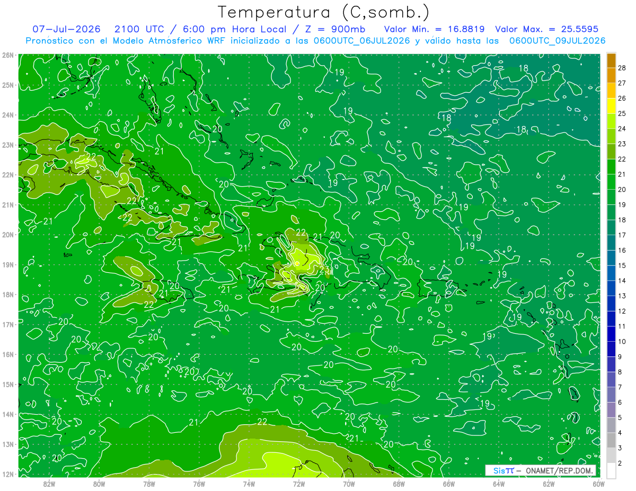Click the "16N" latitude axis label
The width and height of the screenshot is (636, 491).
8,354
